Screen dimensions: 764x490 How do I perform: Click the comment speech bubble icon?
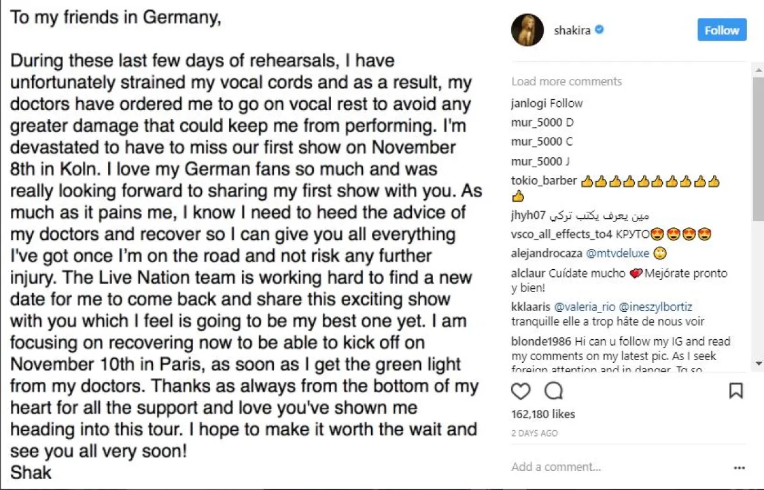click(x=554, y=390)
